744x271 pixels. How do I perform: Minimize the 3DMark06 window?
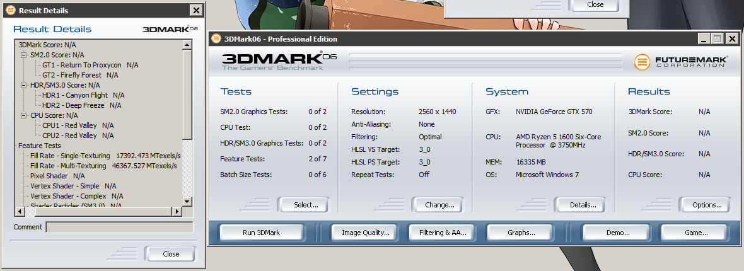point(704,39)
